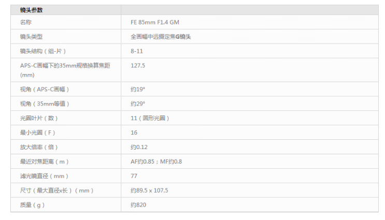
Task: Click the 最小光圈（F）value 16
Action: pos(134,133)
